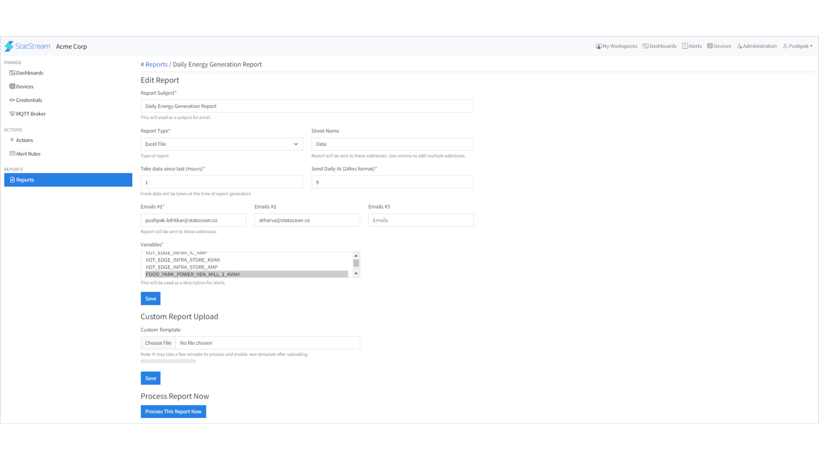Open Devices in the top navigation
Image resolution: width=819 pixels, height=460 pixels.
pos(719,46)
